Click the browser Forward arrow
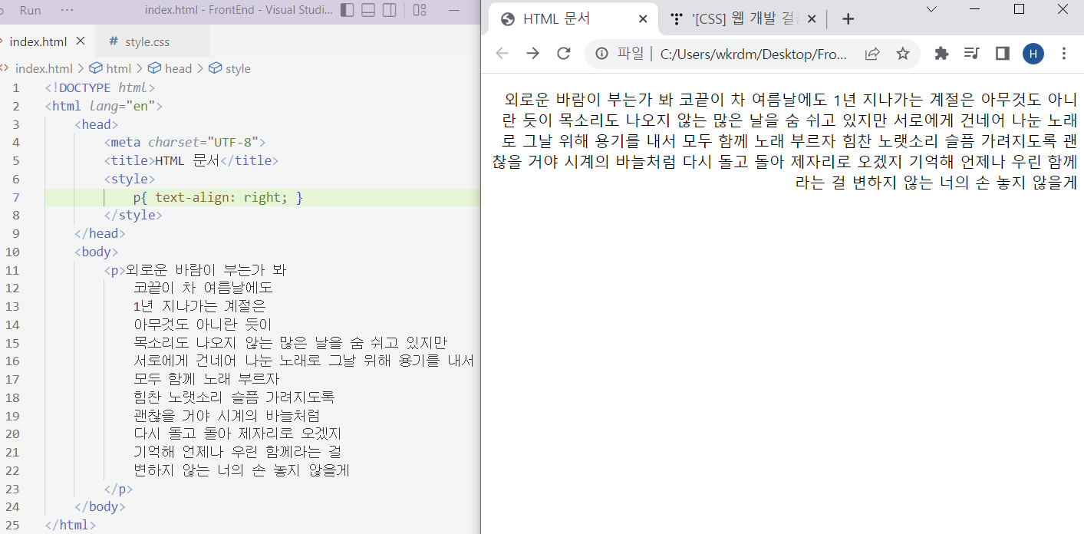This screenshot has width=1084, height=534. [532, 53]
